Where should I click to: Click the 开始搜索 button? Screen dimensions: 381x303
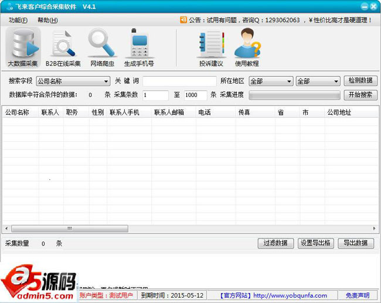click(360, 95)
